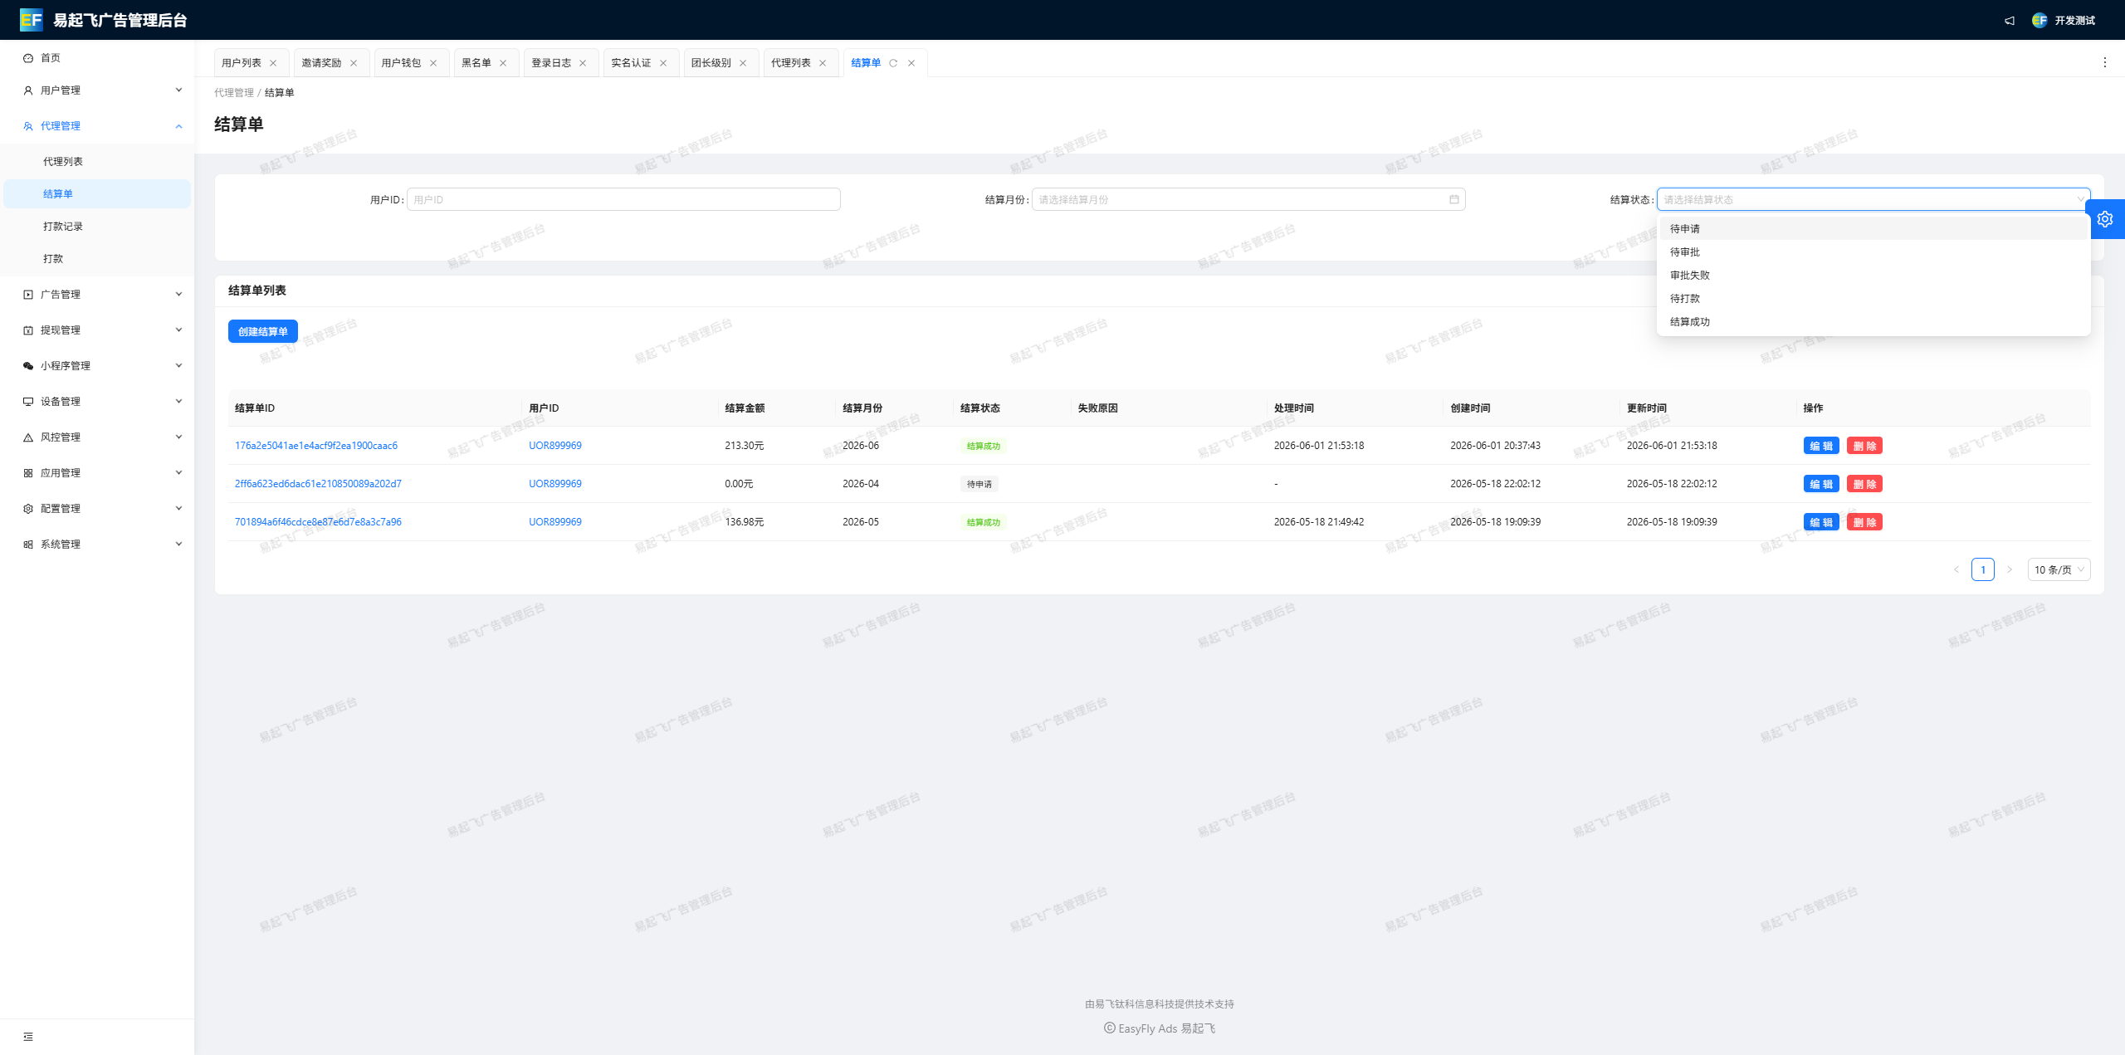Choose 待打款 from status dropdown
The image size is (2125, 1055).
[x=1873, y=299]
